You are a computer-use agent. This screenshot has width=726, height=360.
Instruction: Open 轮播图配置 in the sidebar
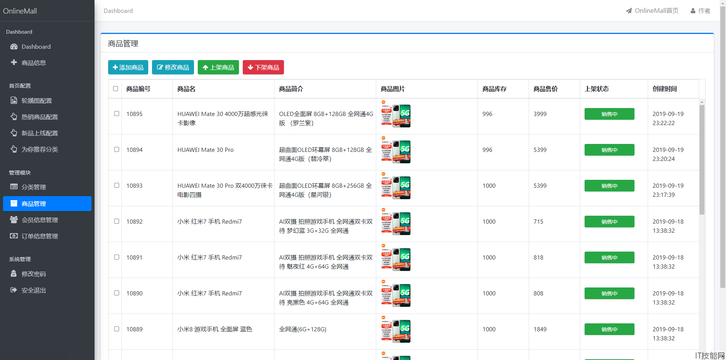[47, 100]
